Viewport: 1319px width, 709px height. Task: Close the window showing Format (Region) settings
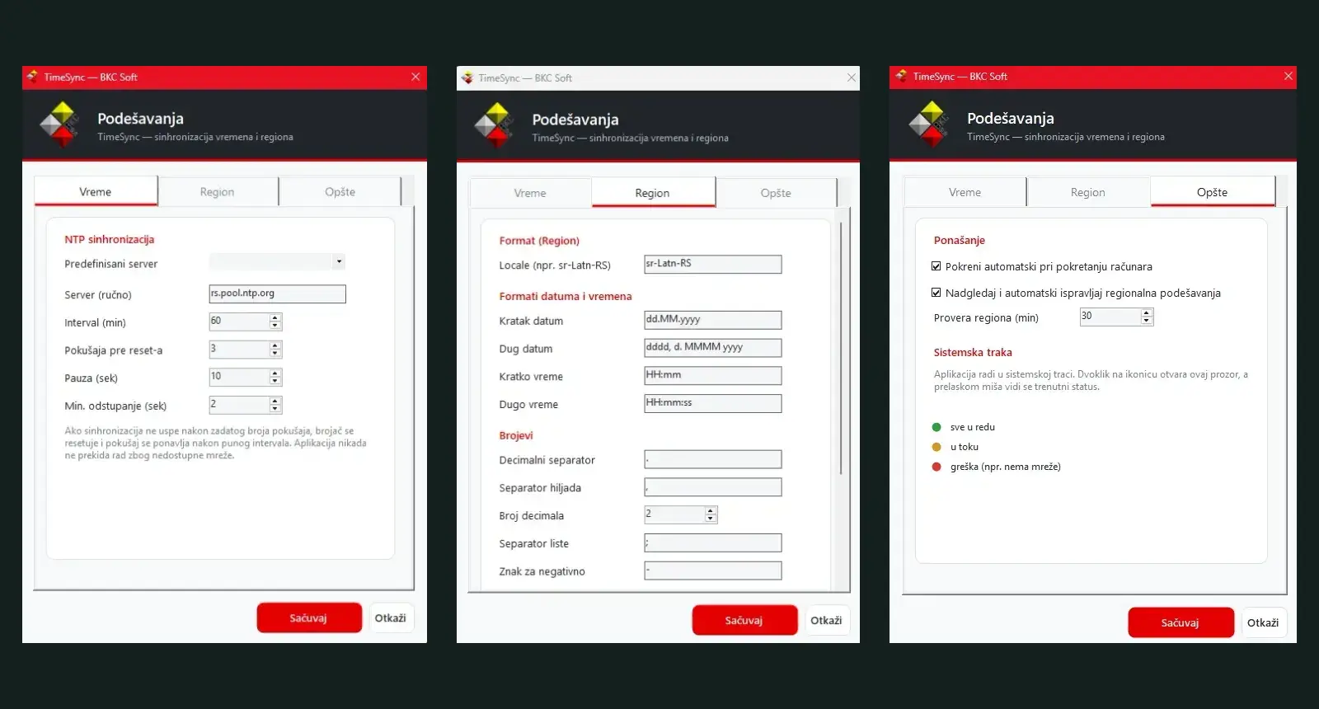pos(851,77)
